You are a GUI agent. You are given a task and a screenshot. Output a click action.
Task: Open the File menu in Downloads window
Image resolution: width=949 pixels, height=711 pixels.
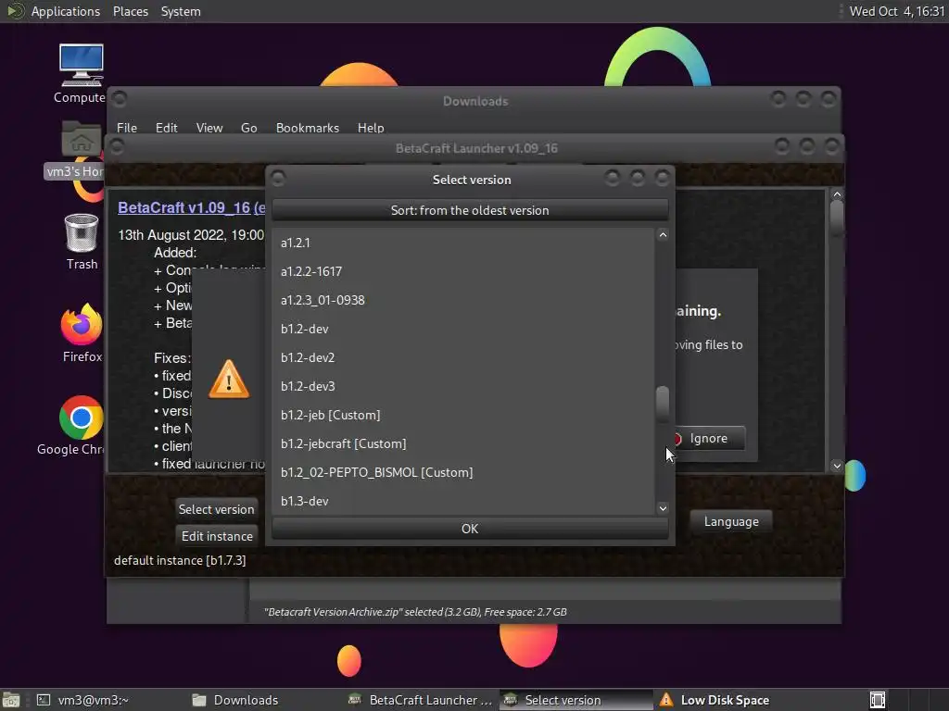[126, 128]
